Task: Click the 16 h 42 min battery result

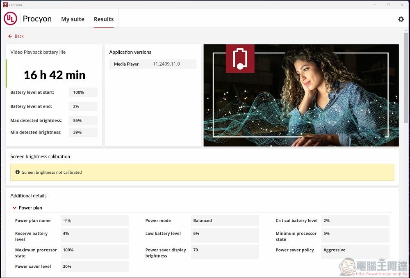Action: click(x=55, y=75)
